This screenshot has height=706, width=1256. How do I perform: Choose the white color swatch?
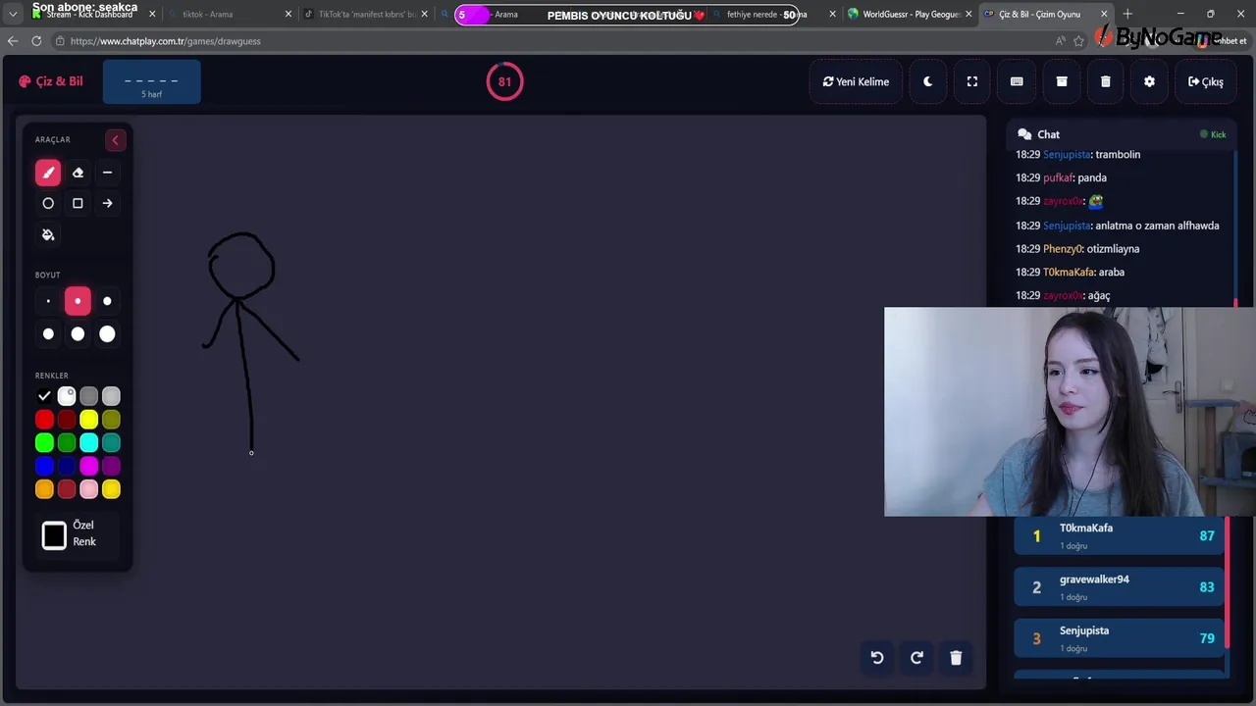click(x=67, y=396)
